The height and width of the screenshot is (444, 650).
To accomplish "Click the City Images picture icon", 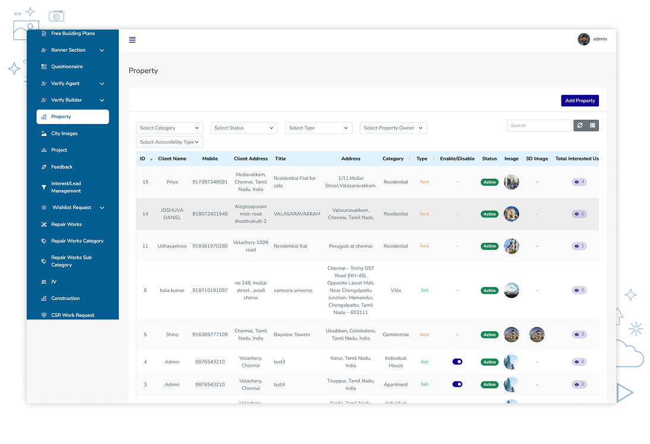I will tap(44, 134).
